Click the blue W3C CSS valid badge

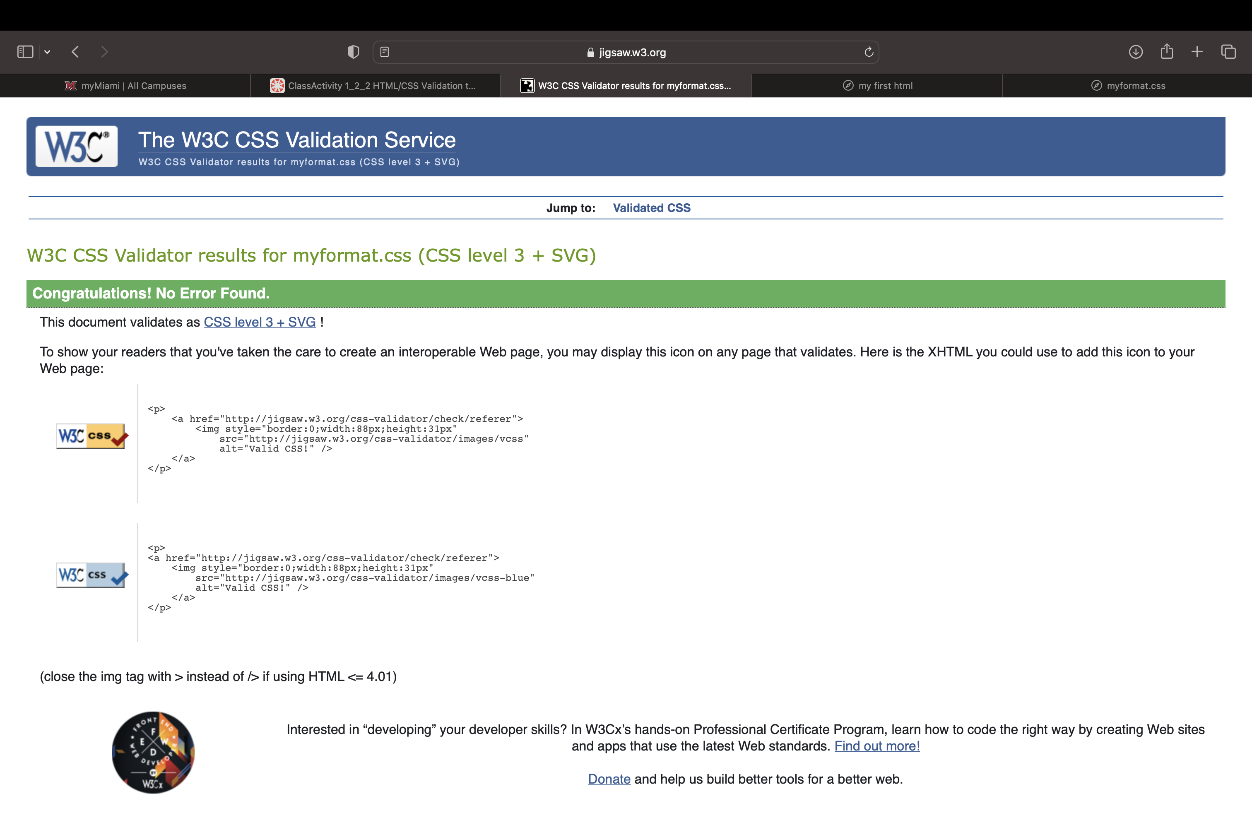[x=92, y=575]
